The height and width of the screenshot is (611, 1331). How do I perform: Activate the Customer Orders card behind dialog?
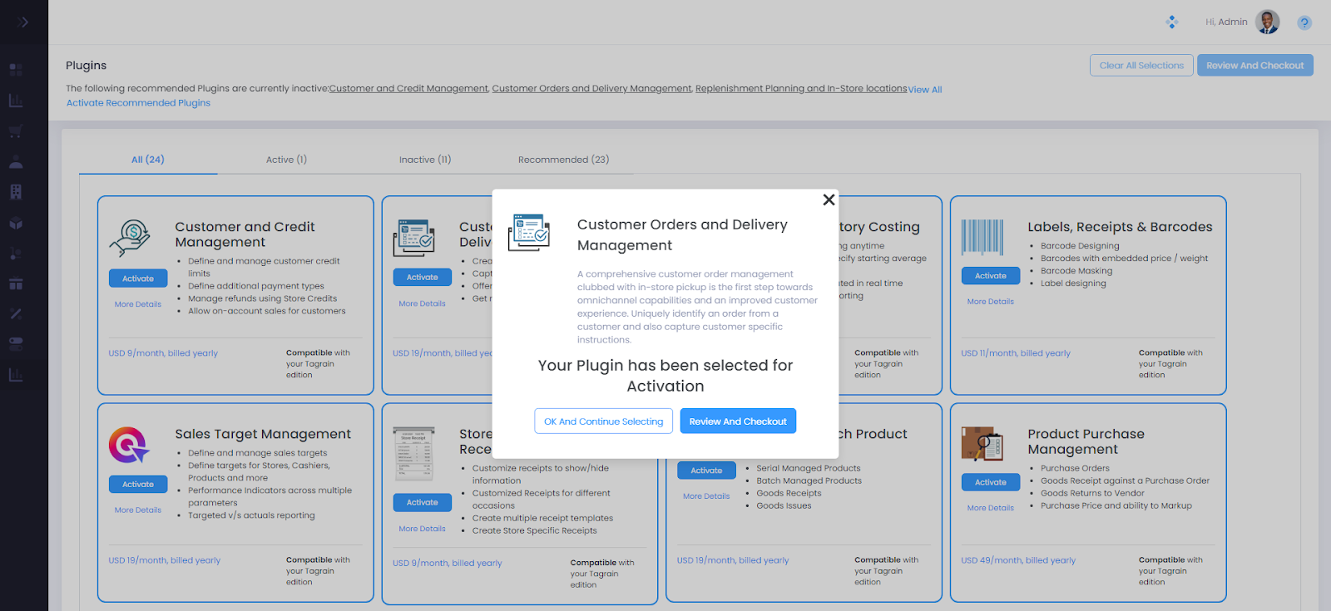coord(423,278)
